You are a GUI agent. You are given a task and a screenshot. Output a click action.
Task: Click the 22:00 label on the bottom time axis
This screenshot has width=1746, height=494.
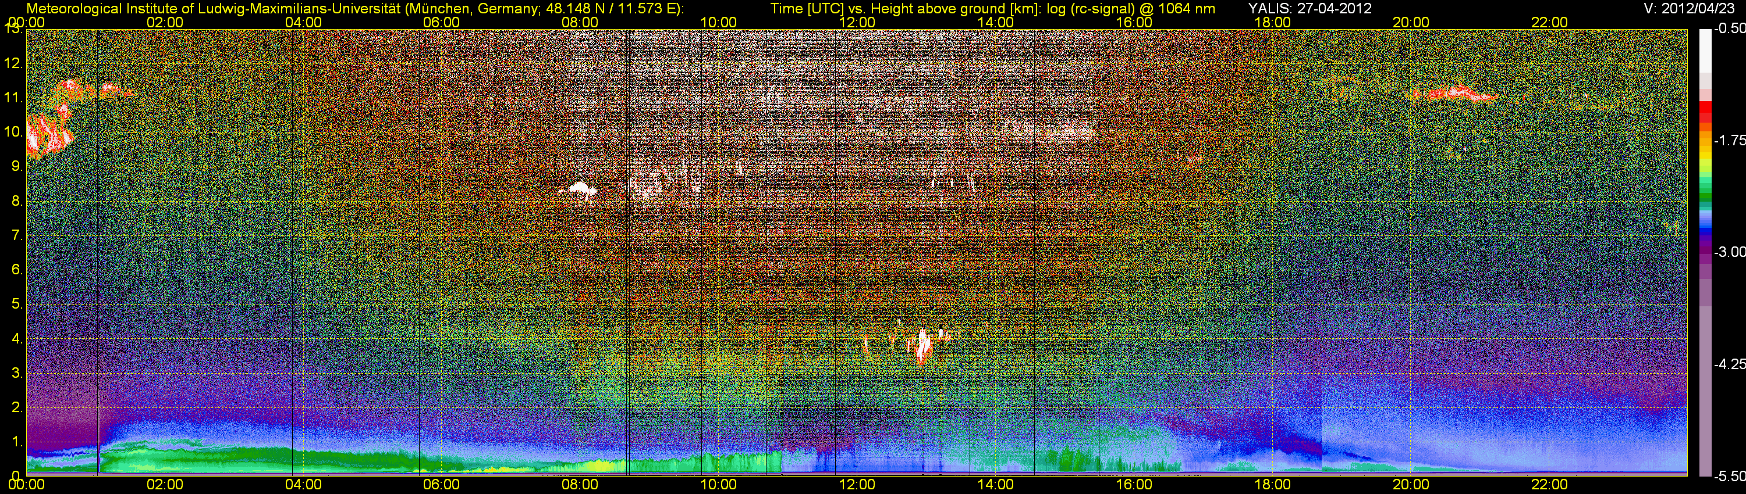[1549, 485]
